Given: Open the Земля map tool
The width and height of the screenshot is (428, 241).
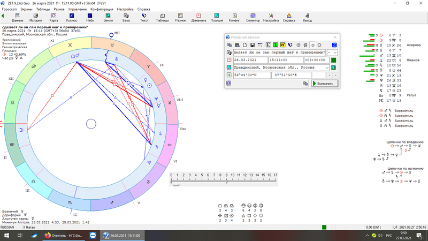Looking at the screenshot, I should click(108, 18).
